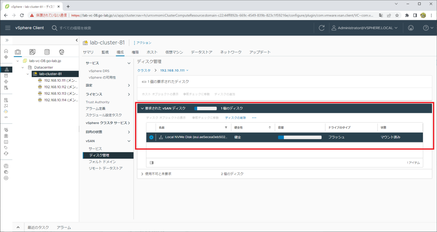437x232 pixels.
Task: Open フォルト ドメイン page
Action: pos(102,162)
